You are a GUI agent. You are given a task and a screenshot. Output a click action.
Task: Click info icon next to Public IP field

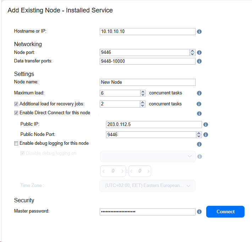click(x=206, y=125)
